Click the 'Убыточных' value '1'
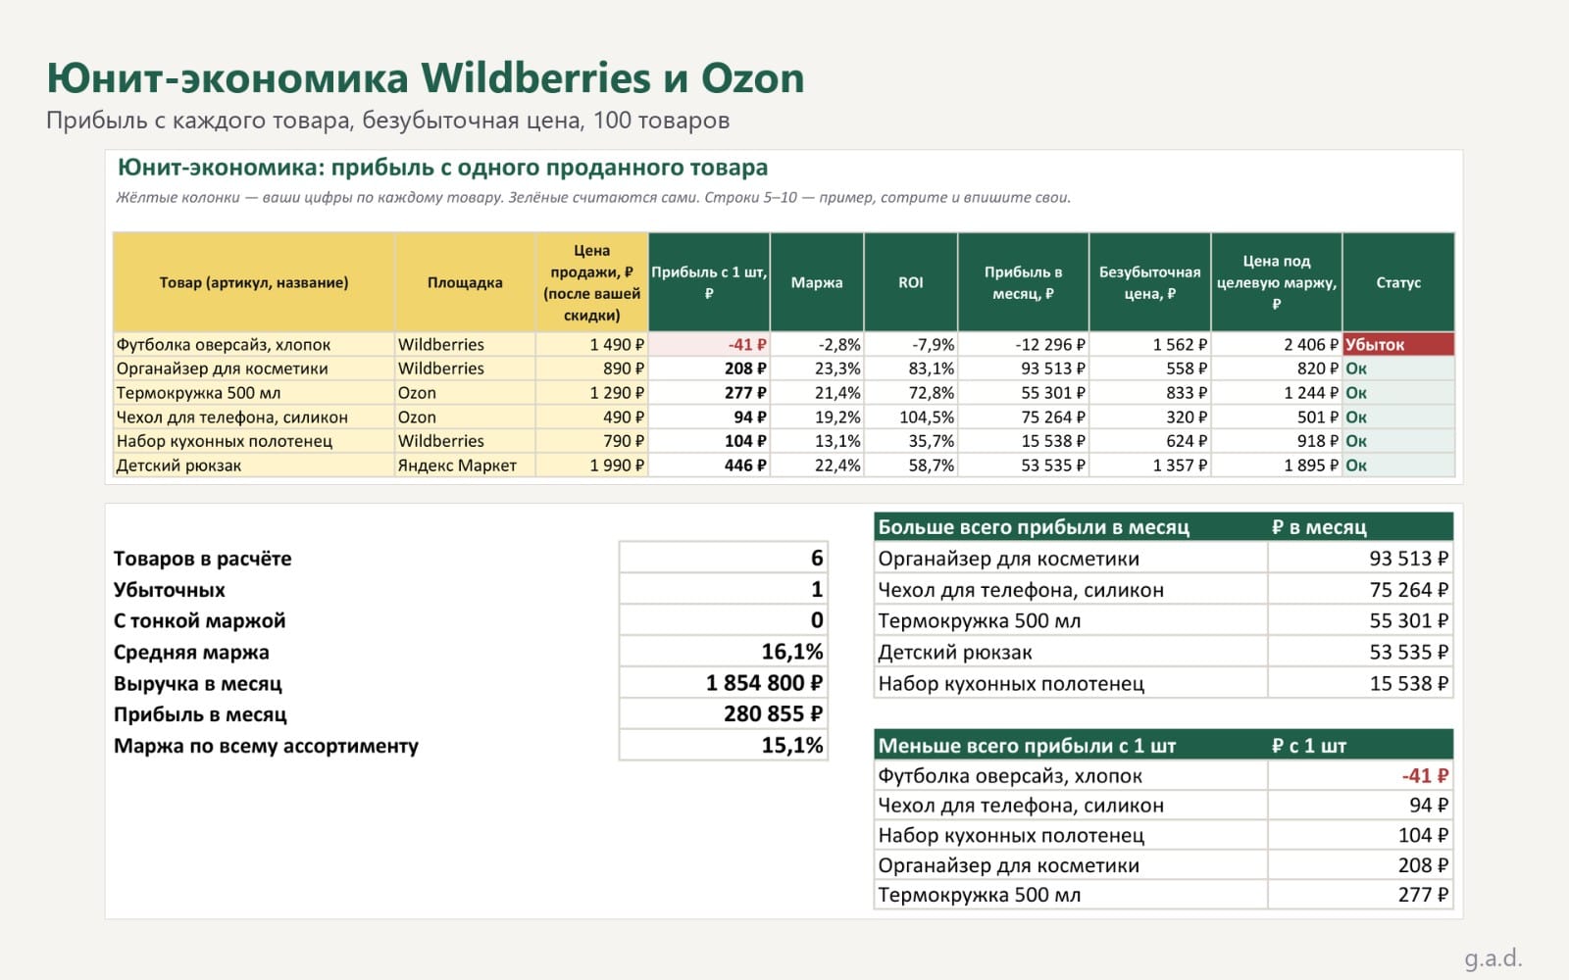 [724, 589]
